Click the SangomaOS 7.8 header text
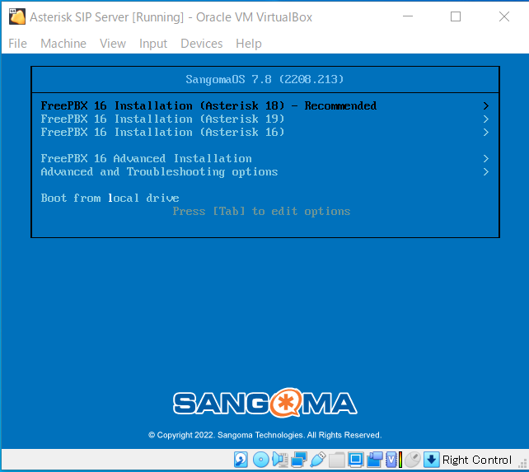Viewport: 529px width, 472px height. (x=264, y=79)
